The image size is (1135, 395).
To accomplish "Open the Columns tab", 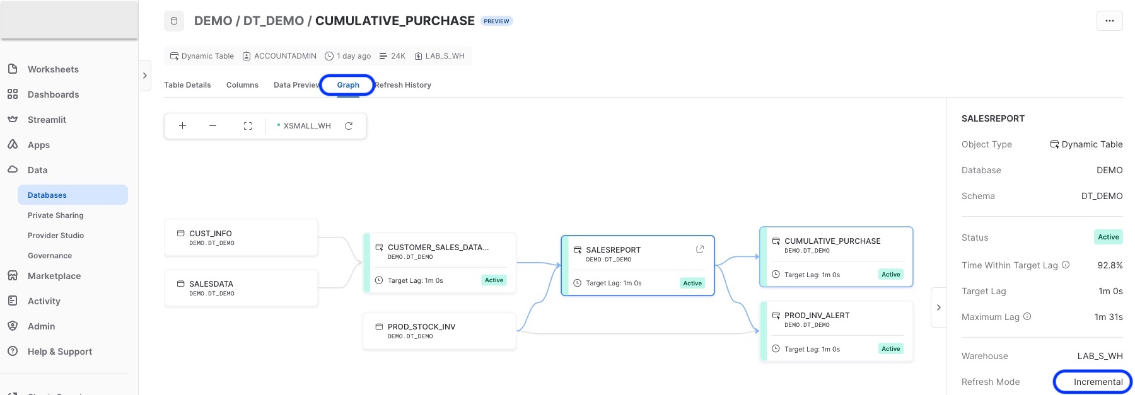I will 242,85.
